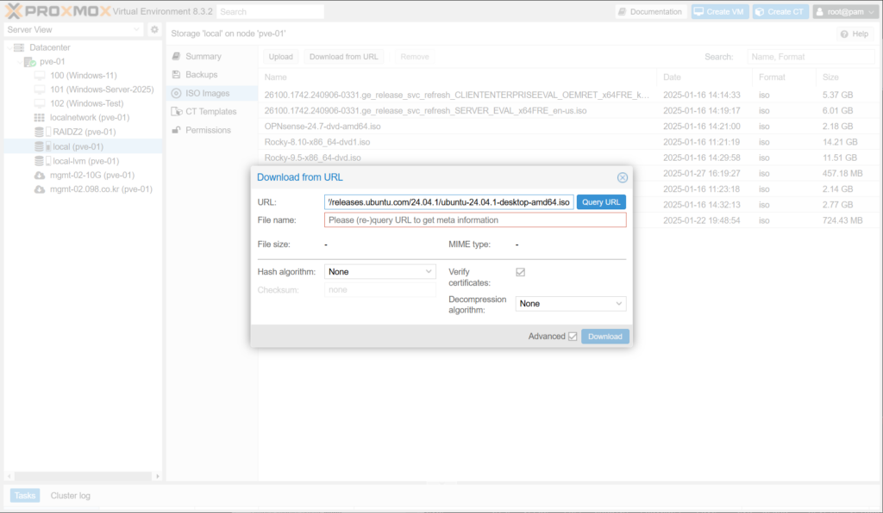Switch to Cluster log tab
The image size is (883, 513).
click(x=70, y=496)
